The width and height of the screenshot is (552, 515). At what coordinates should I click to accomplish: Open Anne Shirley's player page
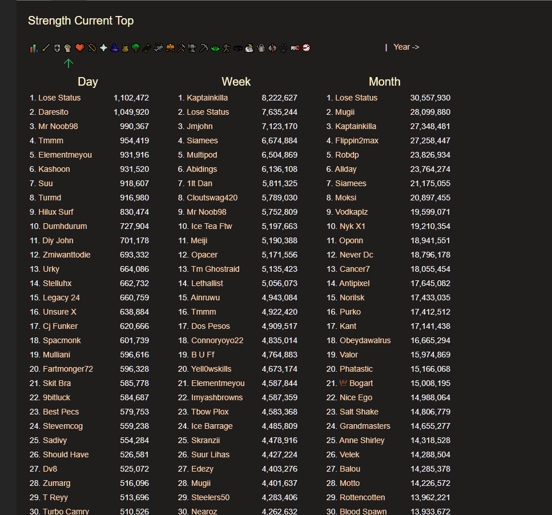click(362, 440)
